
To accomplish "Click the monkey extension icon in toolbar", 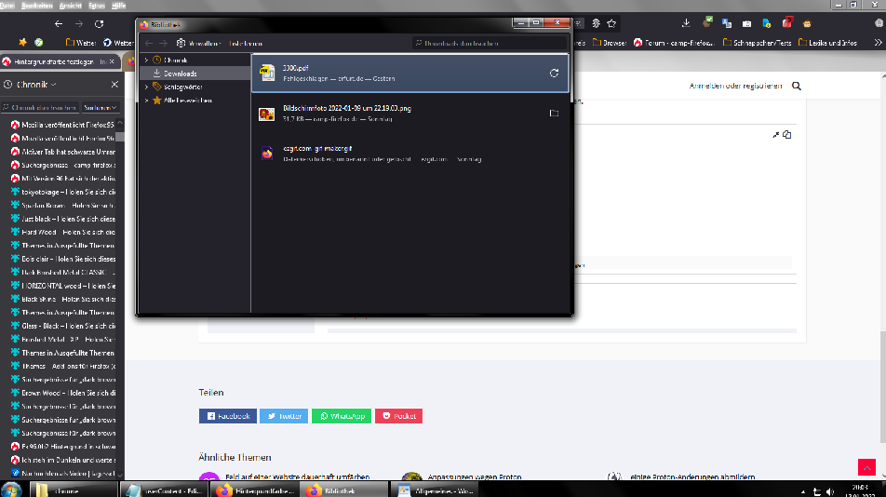I will (x=807, y=23).
